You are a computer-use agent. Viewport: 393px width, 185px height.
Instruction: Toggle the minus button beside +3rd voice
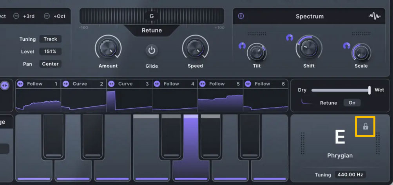(x=16, y=16)
